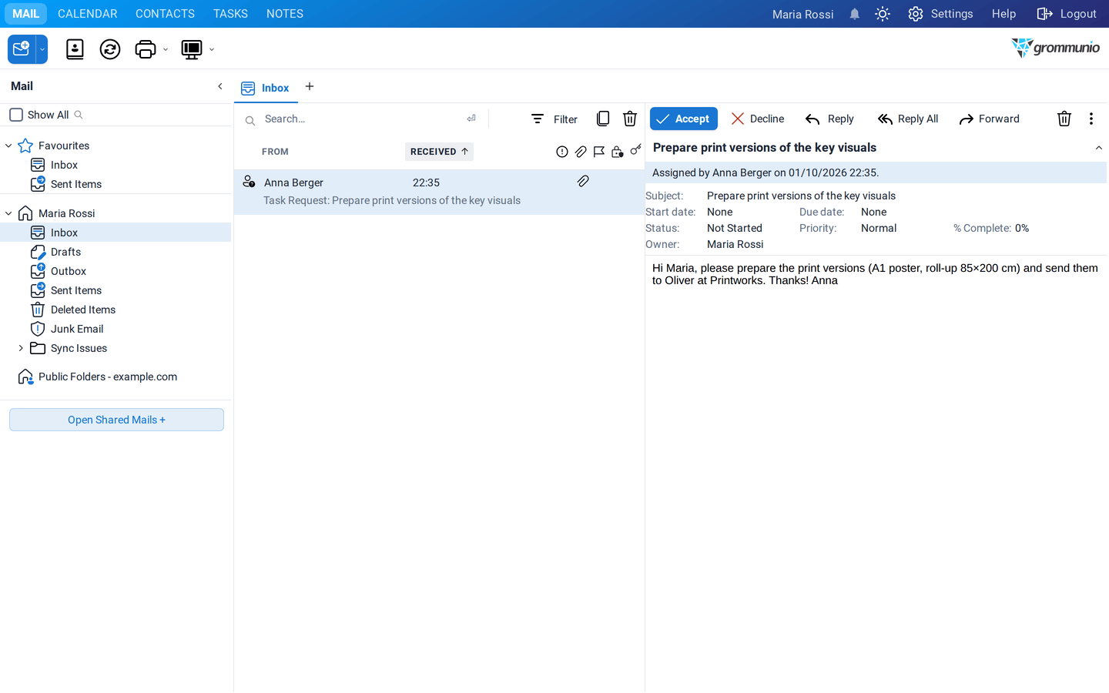Image resolution: width=1109 pixels, height=693 pixels.
Task: Decline the task request
Action: tap(758, 119)
